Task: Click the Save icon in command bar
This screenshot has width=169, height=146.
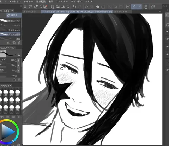Action: point(63,7)
